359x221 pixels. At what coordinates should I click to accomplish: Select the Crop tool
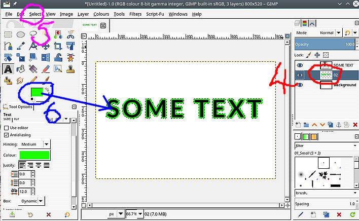(58, 46)
